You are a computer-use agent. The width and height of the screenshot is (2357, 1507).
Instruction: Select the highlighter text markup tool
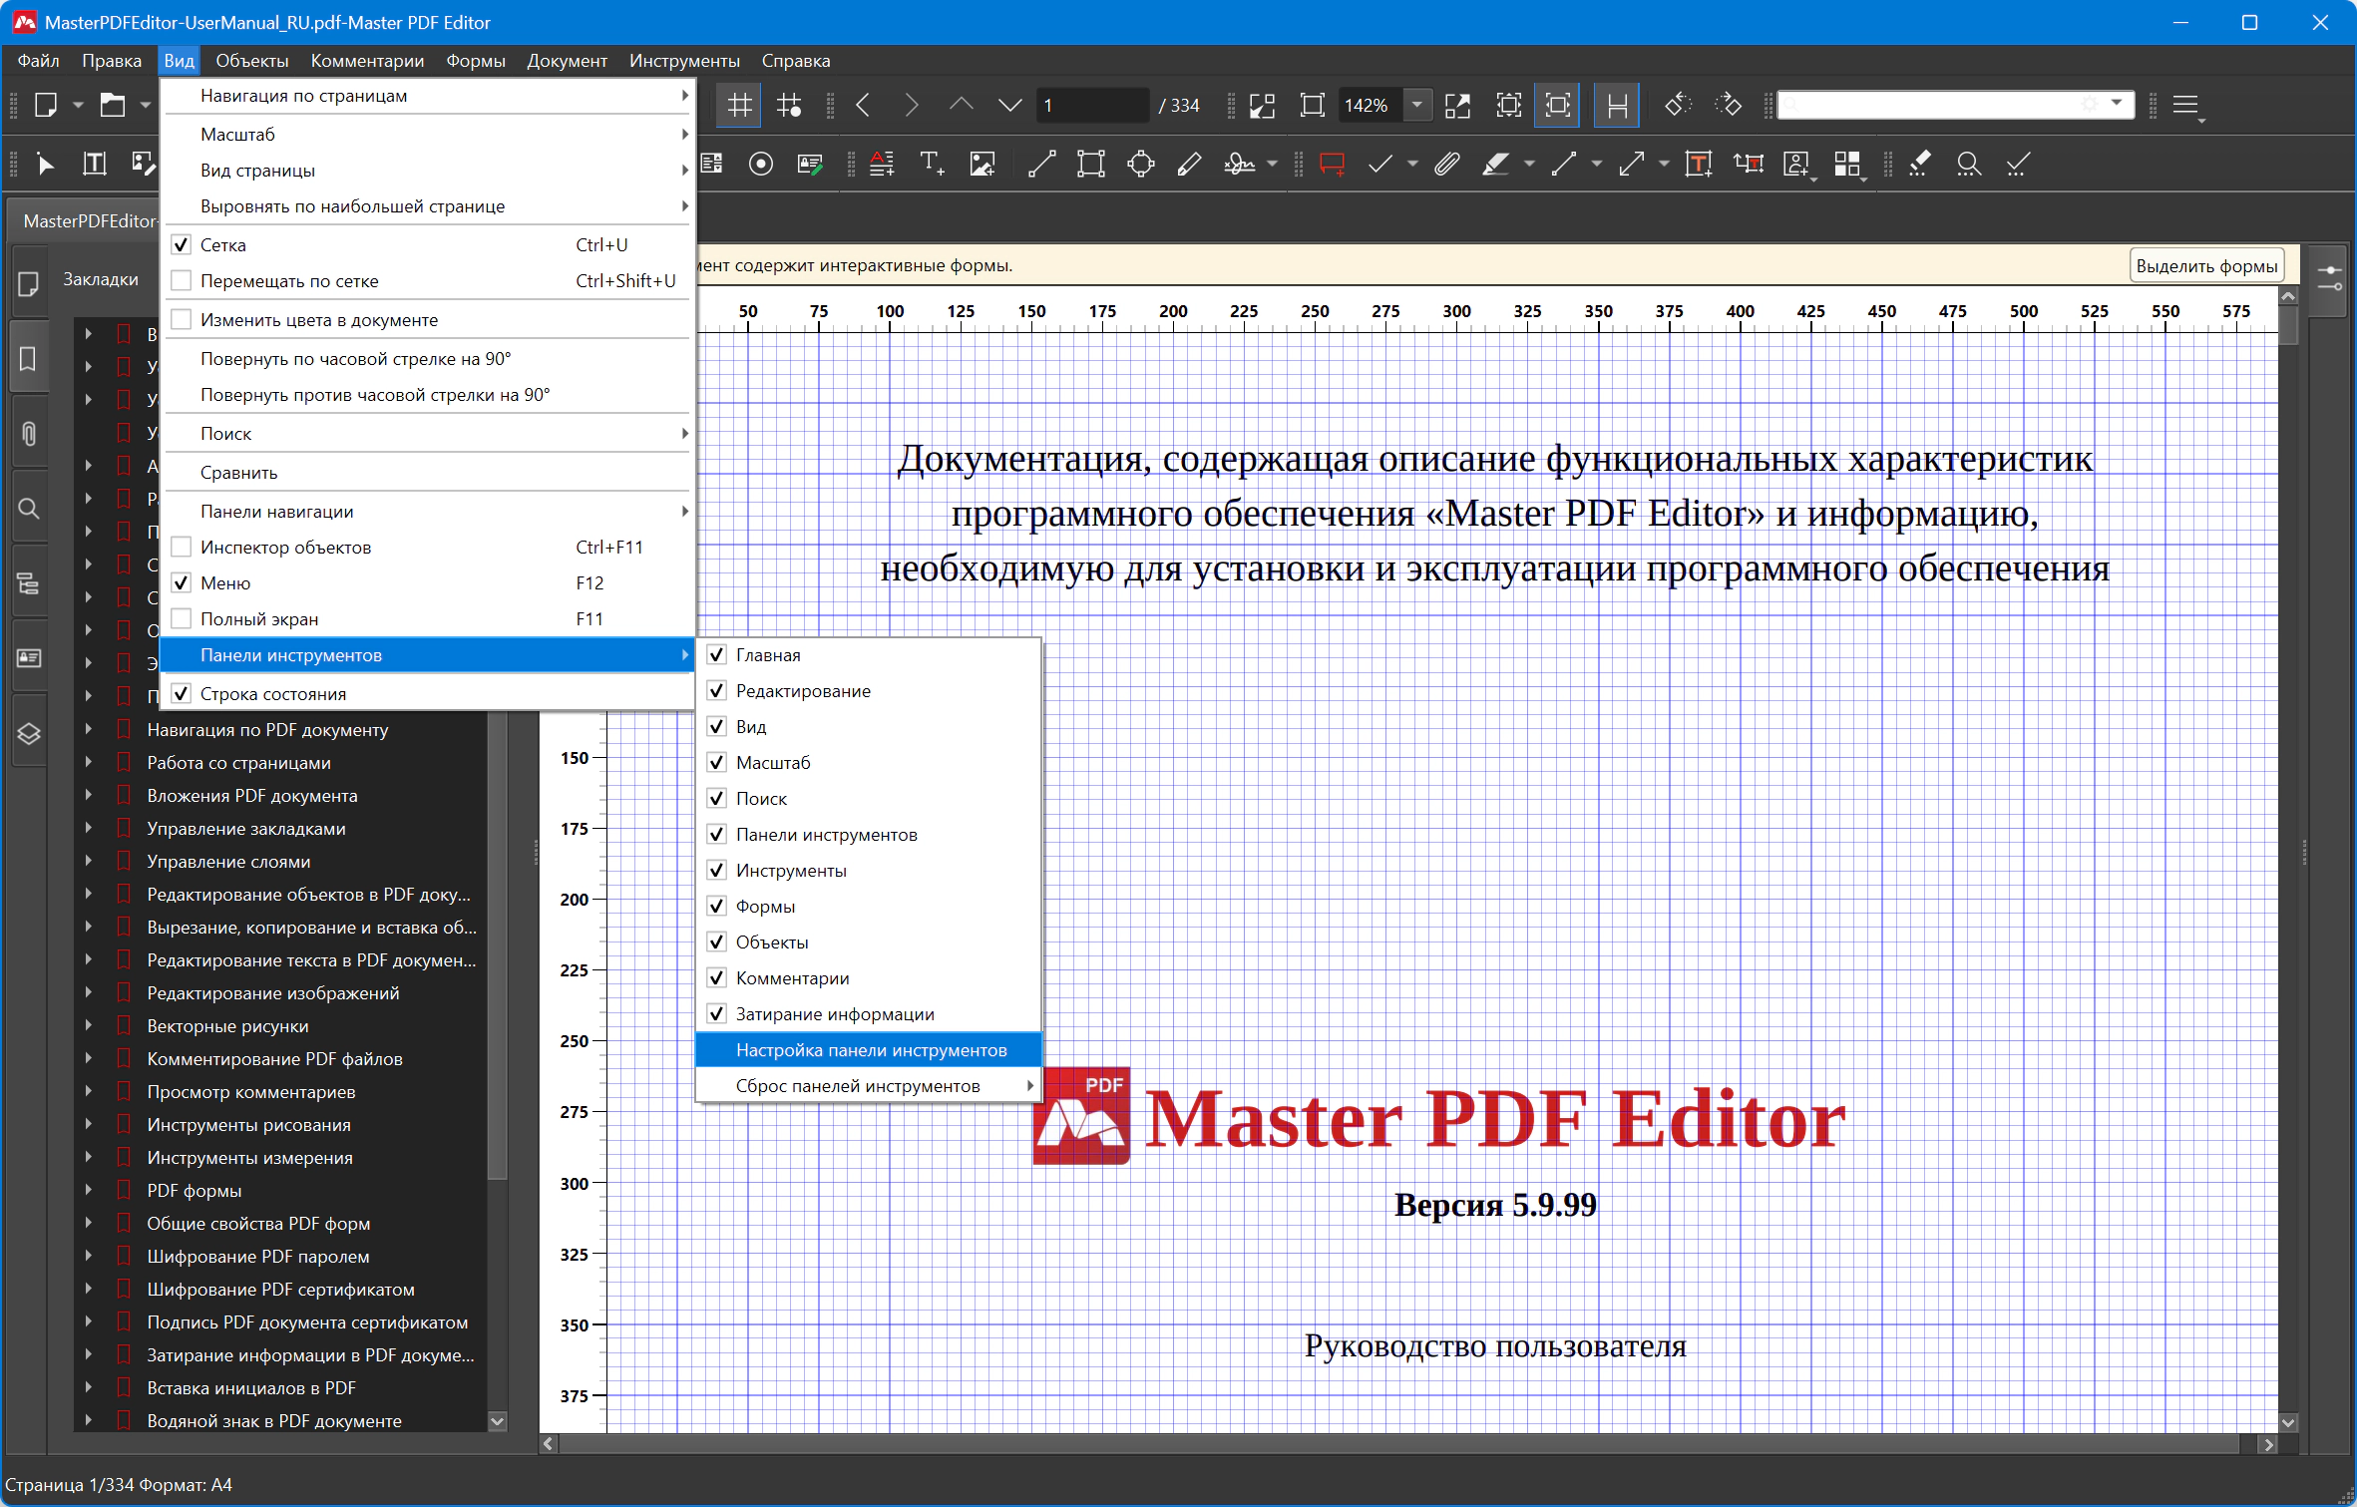(1494, 164)
